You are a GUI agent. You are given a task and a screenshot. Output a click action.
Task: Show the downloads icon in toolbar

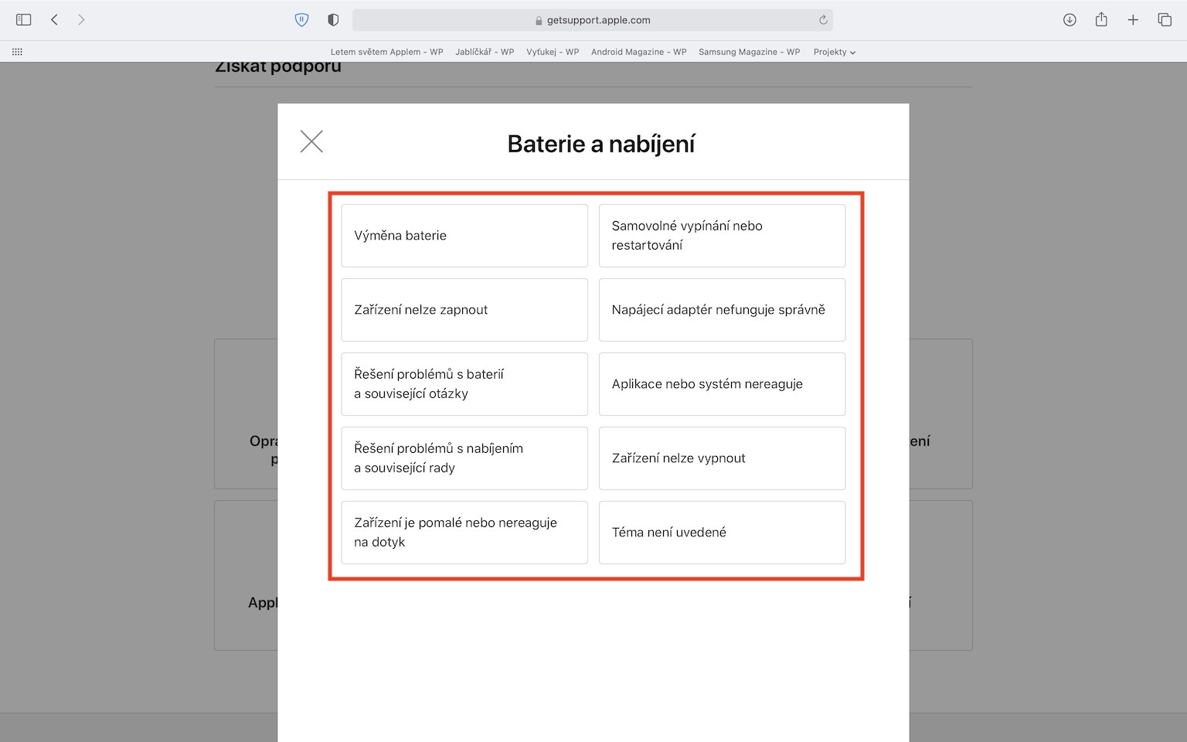(x=1070, y=20)
